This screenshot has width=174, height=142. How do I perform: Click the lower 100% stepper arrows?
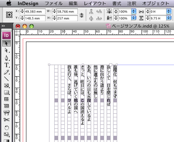pos(116,18)
